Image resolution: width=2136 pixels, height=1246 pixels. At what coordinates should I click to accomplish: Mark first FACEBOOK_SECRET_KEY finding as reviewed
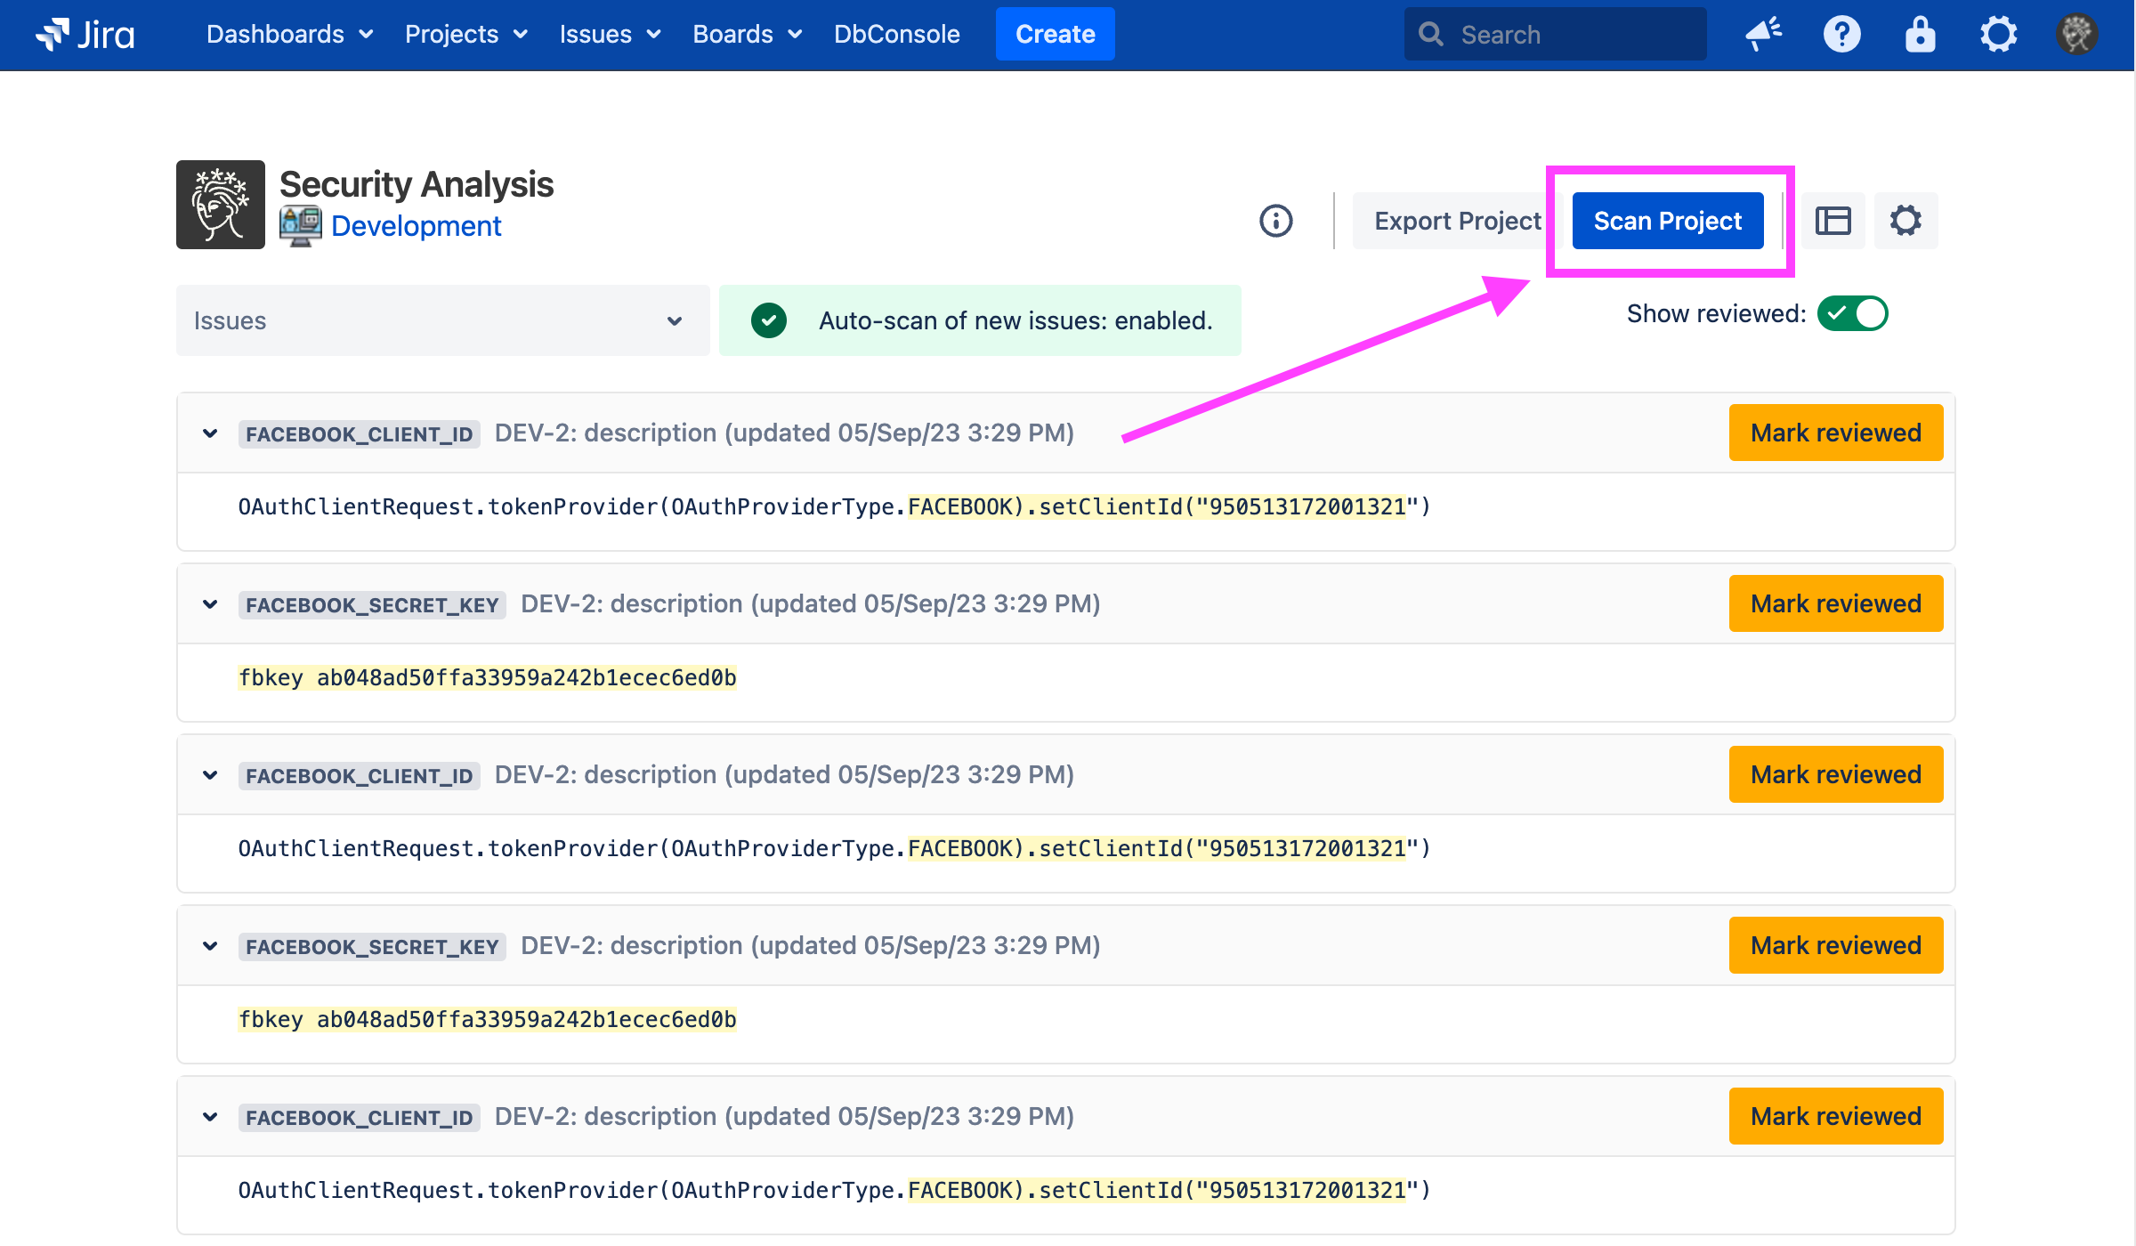pos(1835,603)
